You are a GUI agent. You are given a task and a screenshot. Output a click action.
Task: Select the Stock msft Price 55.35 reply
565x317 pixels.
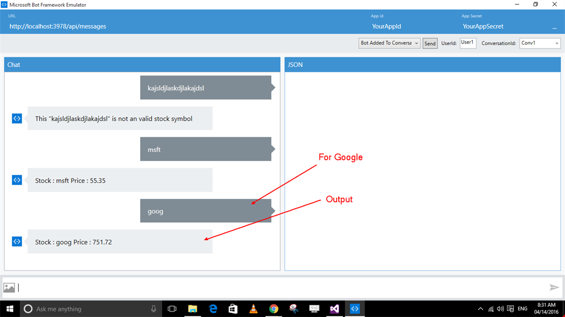pyautogui.click(x=120, y=180)
